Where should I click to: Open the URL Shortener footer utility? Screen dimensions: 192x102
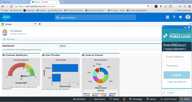point(79,99)
